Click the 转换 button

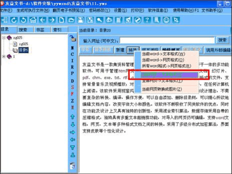click(x=133, y=50)
